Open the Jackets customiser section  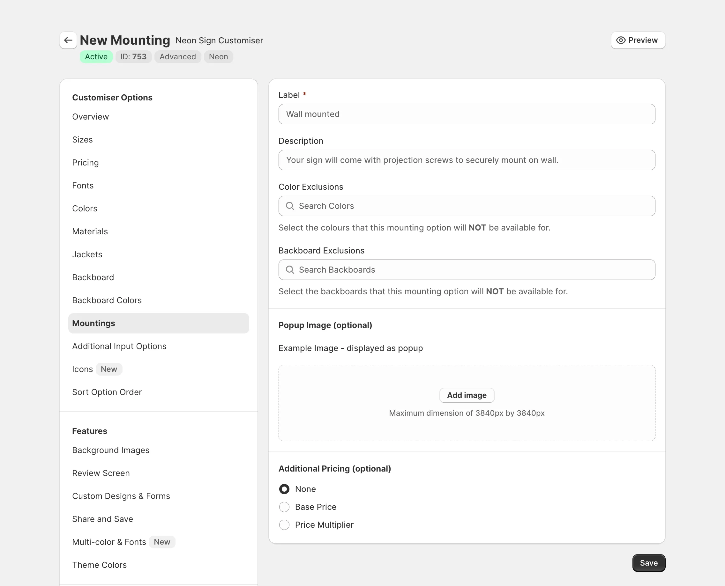[x=87, y=254]
